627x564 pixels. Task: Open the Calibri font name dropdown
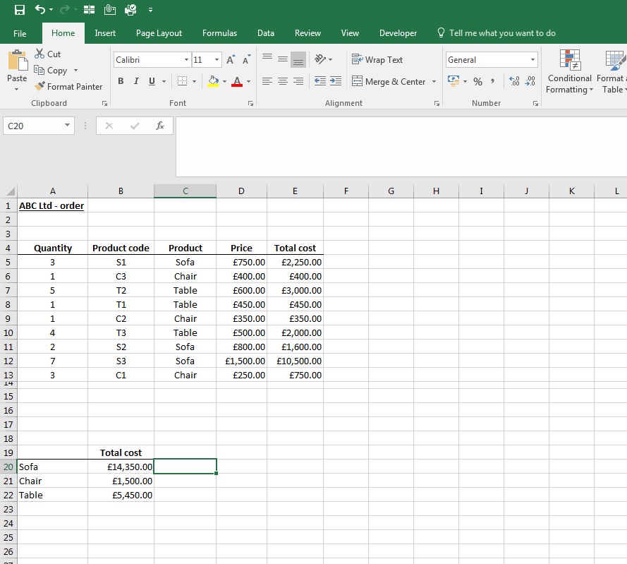pyautogui.click(x=186, y=59)
